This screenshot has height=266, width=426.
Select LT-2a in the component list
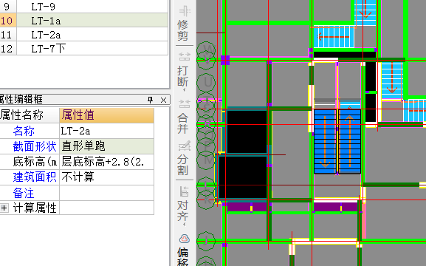(x=92, y=35)
